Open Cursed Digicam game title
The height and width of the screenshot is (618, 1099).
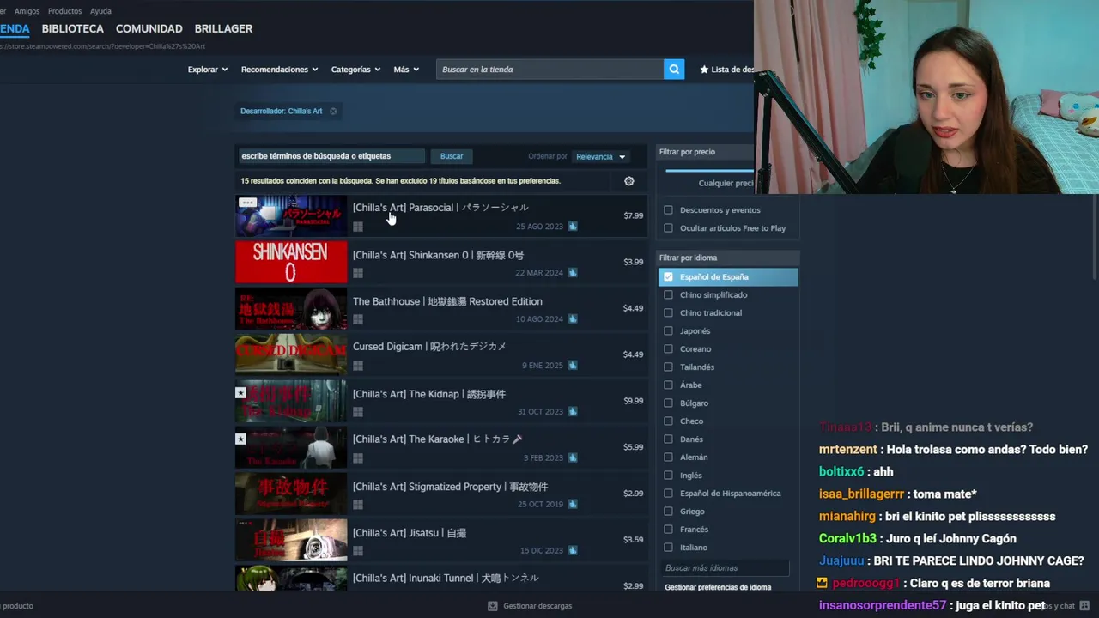[429, 347]
